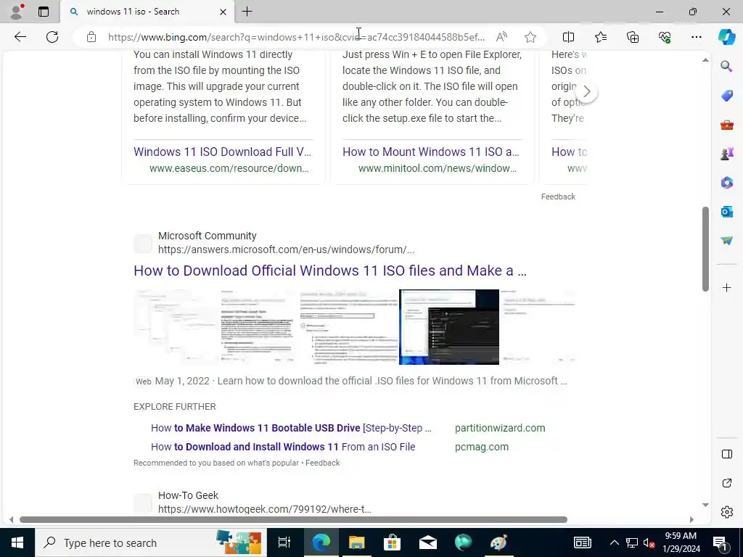This screenshot has width=743, height=557.
Task: Close the windows 11 iso search tab
Action: (x=223, y=12)
